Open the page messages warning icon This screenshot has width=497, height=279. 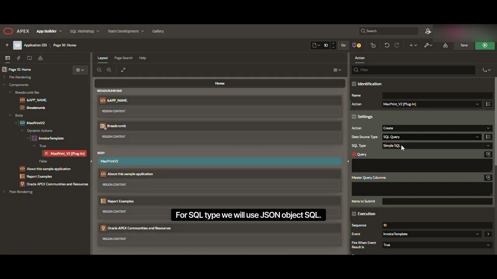coord(356,45)
